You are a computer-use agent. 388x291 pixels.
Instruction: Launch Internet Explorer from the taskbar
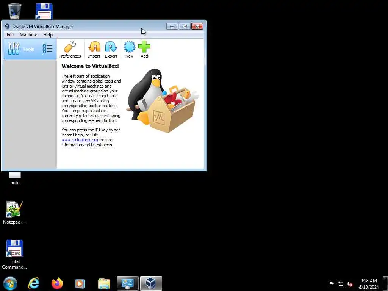[34, 283]
